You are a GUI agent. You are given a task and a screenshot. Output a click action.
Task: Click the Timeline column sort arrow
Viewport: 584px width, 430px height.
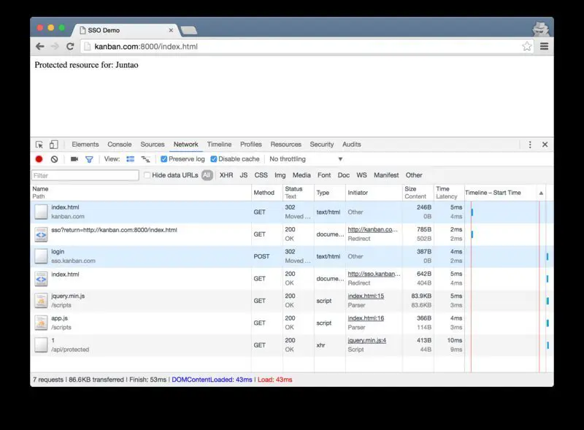(x=541, y=193)
